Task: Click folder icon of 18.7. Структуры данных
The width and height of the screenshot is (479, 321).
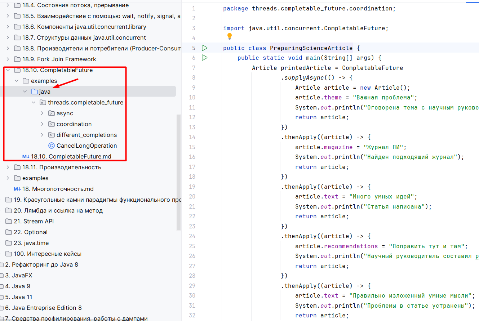Action: point(17,37)
